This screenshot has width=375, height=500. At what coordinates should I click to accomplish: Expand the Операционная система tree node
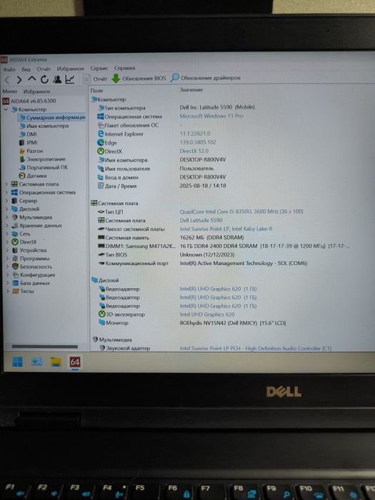point(6,192)
